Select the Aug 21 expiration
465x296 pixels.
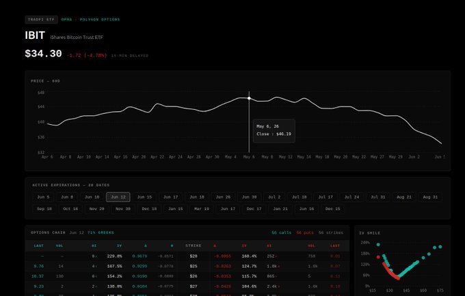click(x=404, y=197)
